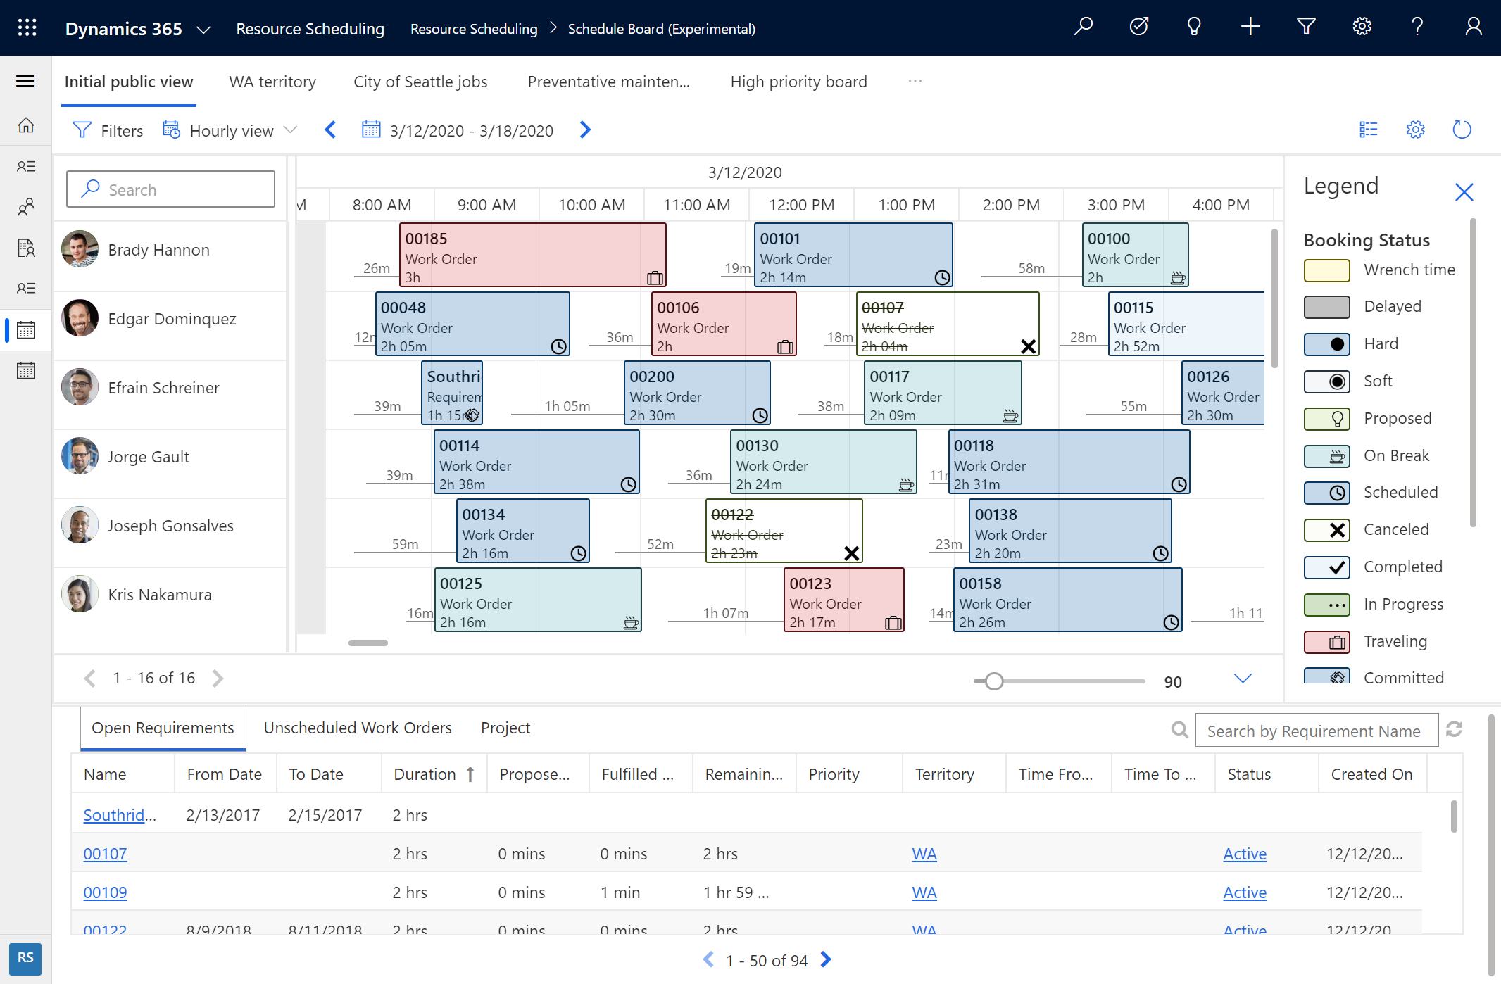Expand the date range picker for 3/12/2020
Image resolution: width=1501 pixels, height=984 pixels.
click(457, 130)
